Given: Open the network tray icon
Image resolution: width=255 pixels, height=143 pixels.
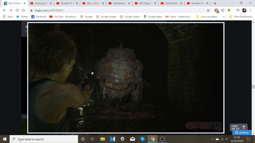Looking at the screenshot, I should pos(222,139).
